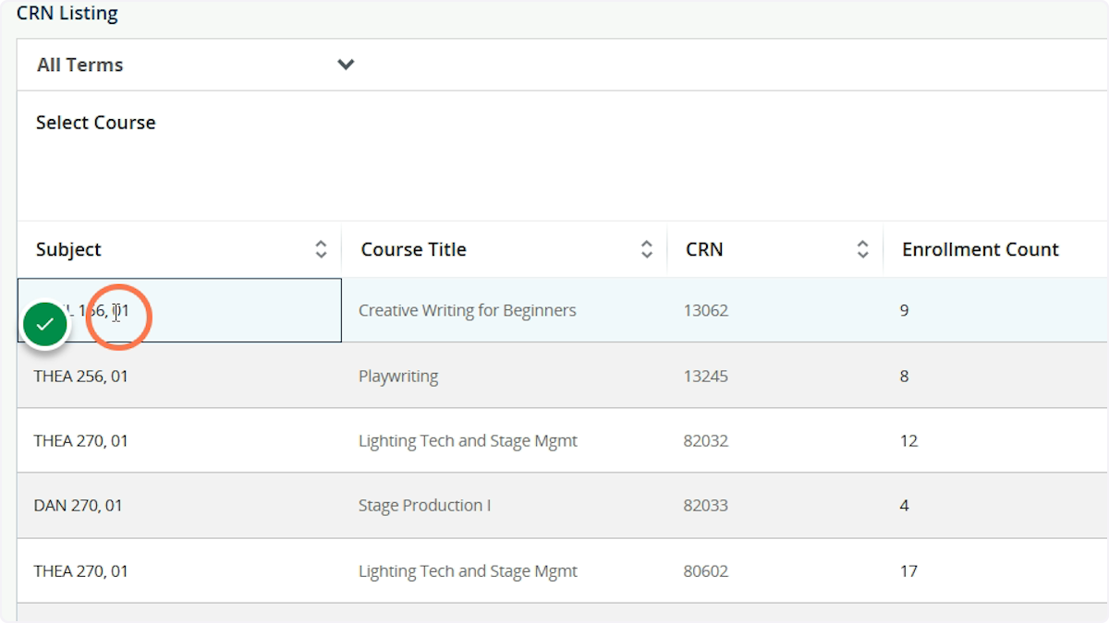Click the CRN 82032 cell
The height and width of the screenshot is (623, 1109).
[x=705, y=441]
